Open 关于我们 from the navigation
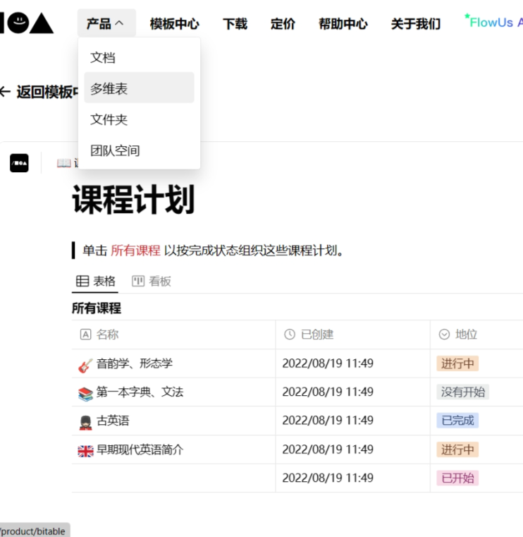This screenshot has width=523, height=537. point(416,23)
